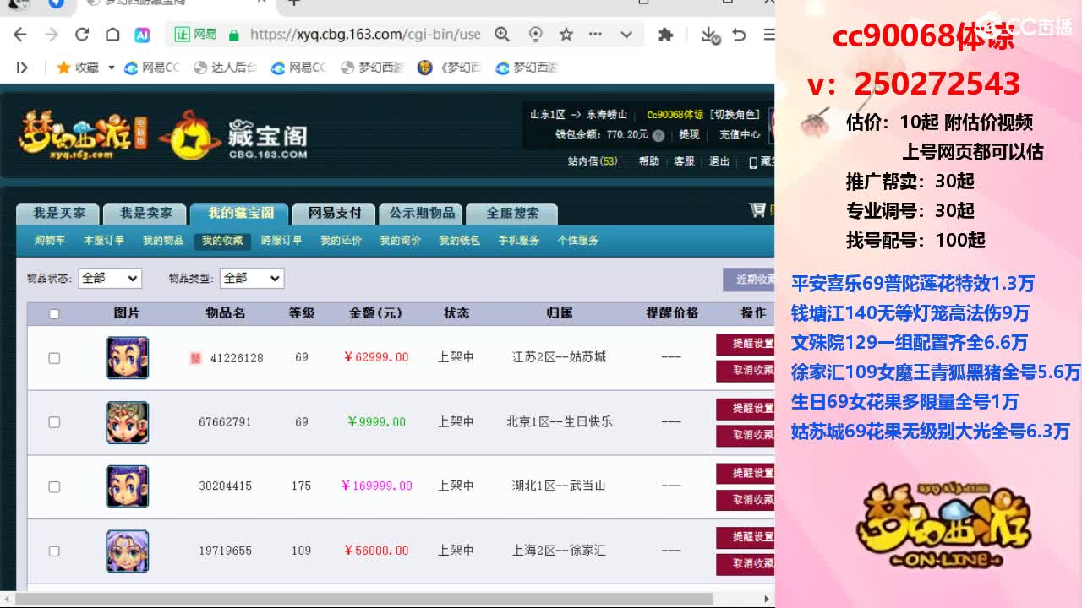Check the box for item 19719655

pyautogui.click(x=54, y=551)
